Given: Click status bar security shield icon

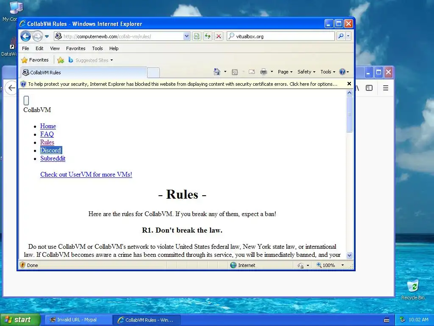Looking at the screenshot, I should tap(22, 265).
